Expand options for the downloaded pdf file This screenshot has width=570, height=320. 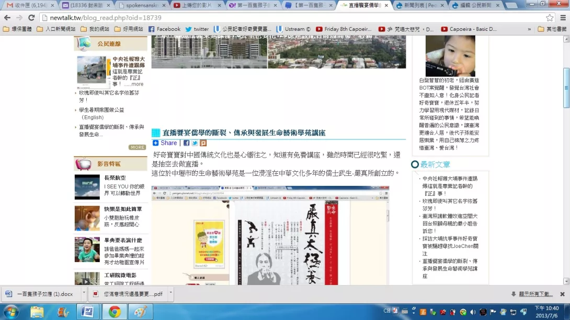pyautogui.click(x=171, y=294)
